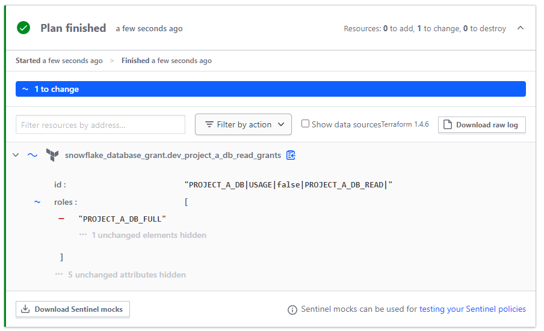Collapse the Plan finished section chevron

point(521,28)
